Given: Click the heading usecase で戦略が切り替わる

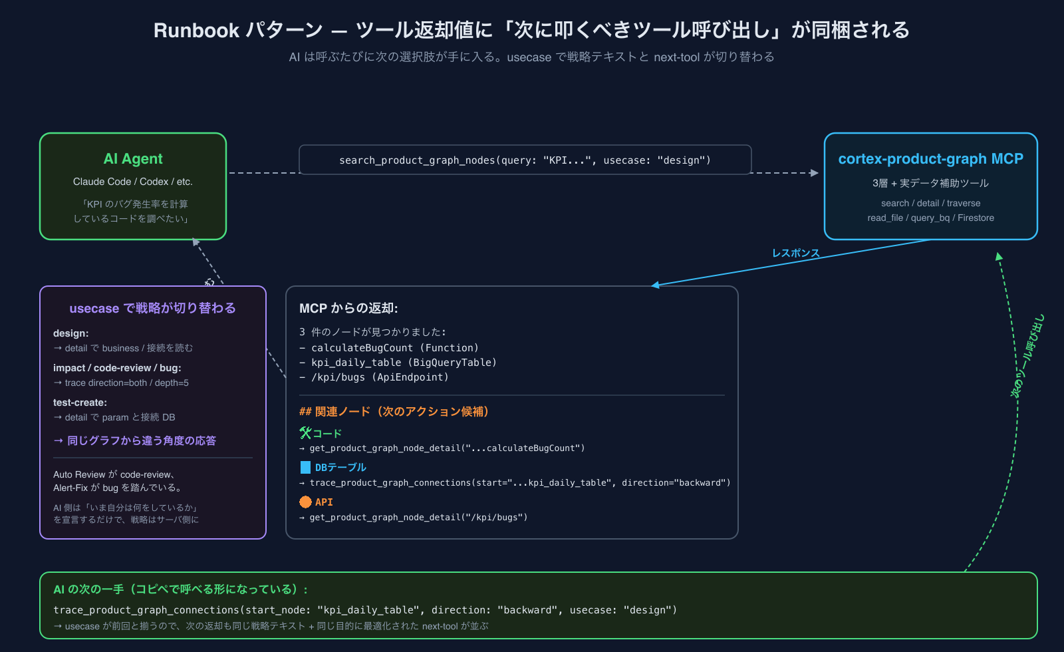Looking at the screenshot, I should pos(152,308).
